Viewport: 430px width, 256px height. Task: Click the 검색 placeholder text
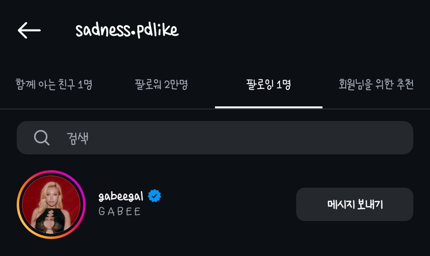78,138
